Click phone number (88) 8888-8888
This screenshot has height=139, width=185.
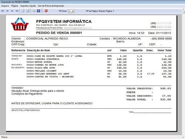[162, 39]
